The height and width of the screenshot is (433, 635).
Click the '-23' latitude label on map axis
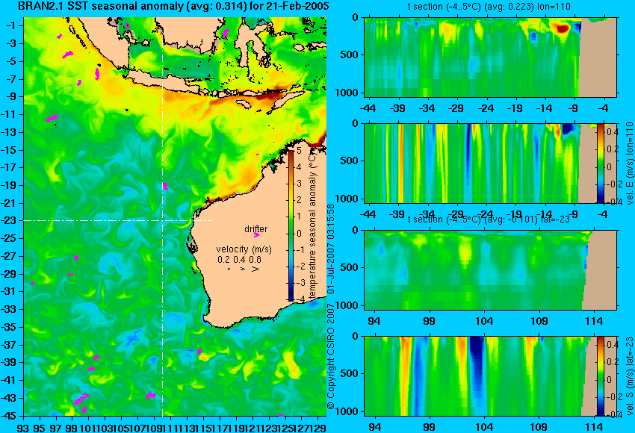(x=9, y=220)
